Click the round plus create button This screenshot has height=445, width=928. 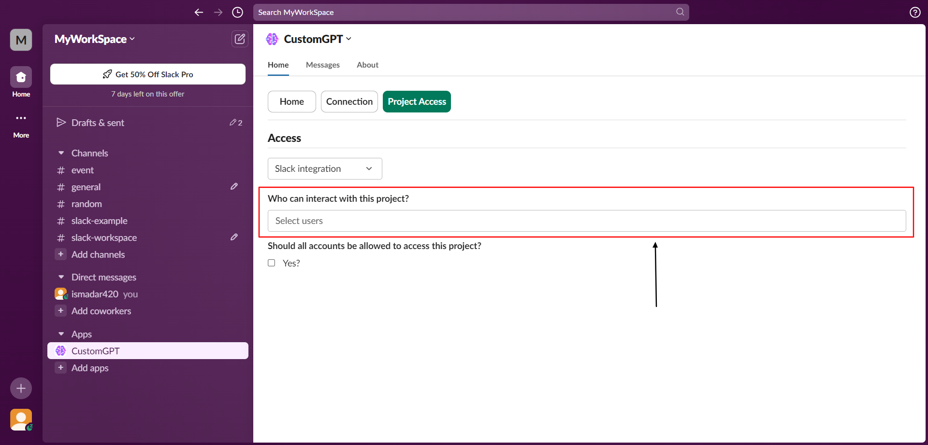[21, 388]
